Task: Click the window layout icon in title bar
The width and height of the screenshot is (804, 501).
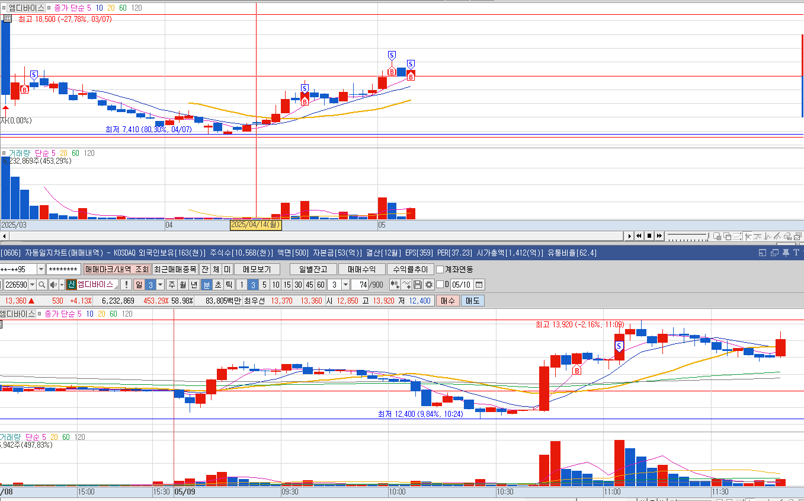Action: coord(763,253)
